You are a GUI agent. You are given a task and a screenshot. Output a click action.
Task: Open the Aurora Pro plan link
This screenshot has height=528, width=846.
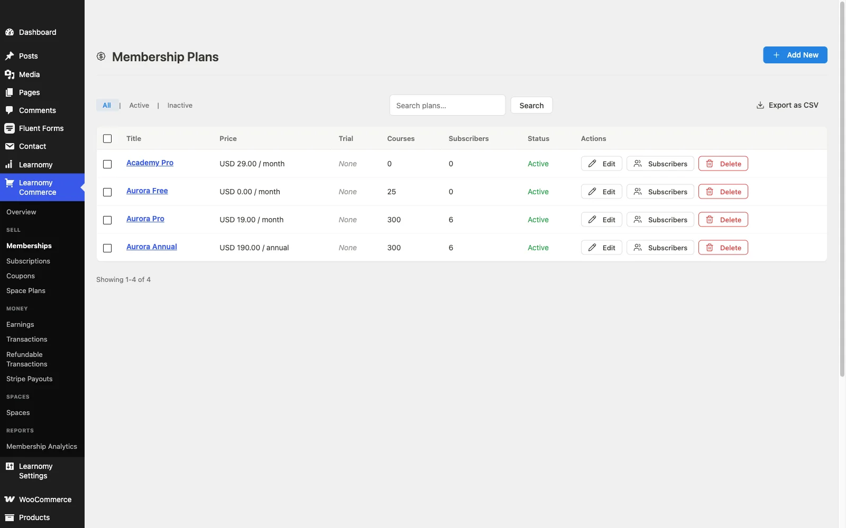(x=145, y=219)
